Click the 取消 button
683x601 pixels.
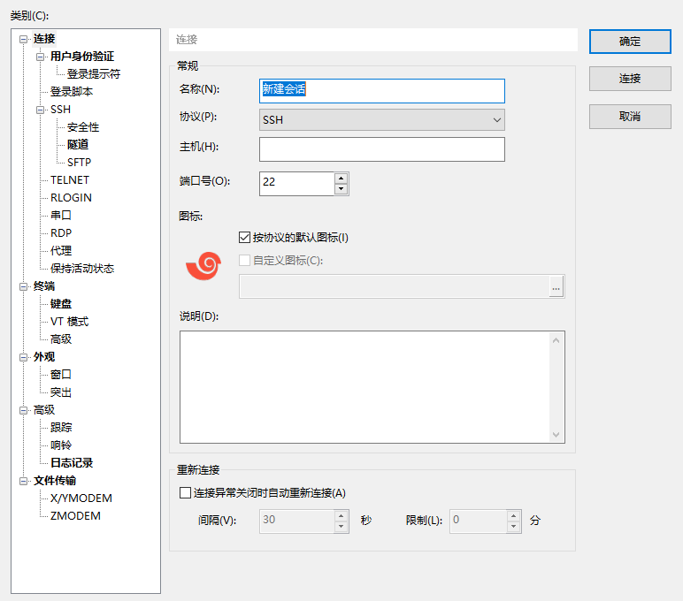coord(630,116)
